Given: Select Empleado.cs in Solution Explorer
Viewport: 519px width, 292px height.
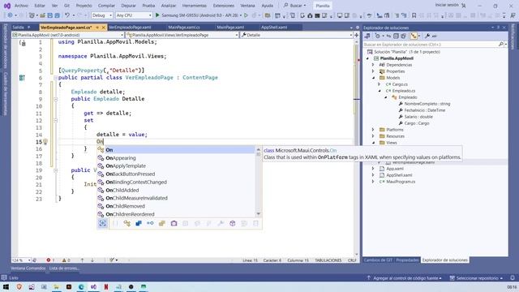Looking at the screenshot, I should click(404, 91).
